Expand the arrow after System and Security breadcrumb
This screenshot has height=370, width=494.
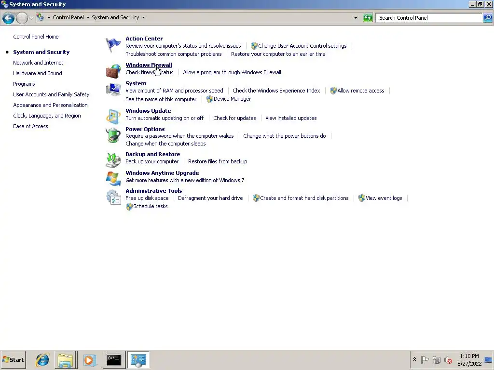(143, 18)
